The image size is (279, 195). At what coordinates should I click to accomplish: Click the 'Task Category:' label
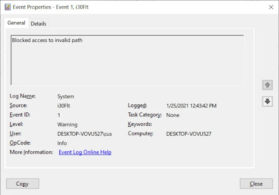click(145, 115)
